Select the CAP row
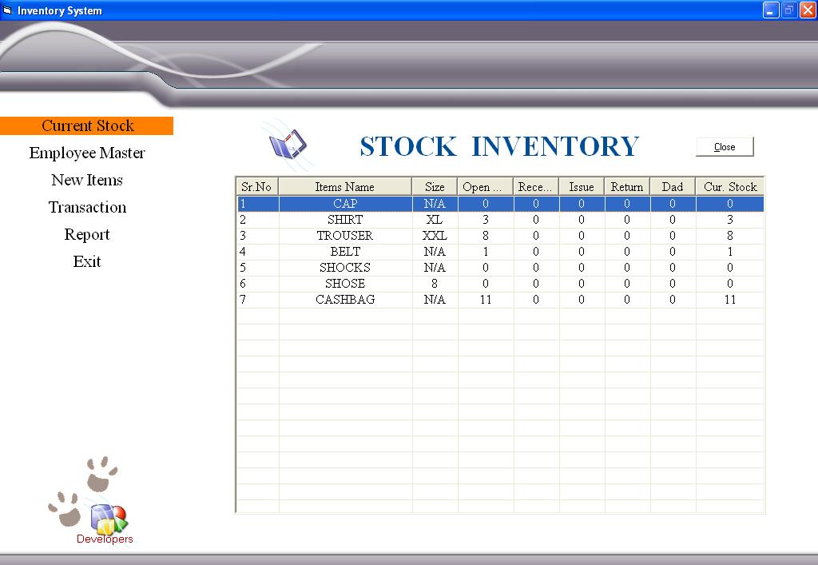 pyautogui.click(x=500, y=204)
